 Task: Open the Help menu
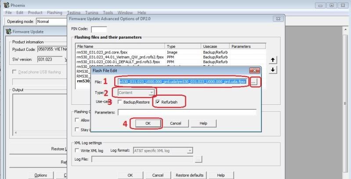pyautogui.click(x=142, y=13)
